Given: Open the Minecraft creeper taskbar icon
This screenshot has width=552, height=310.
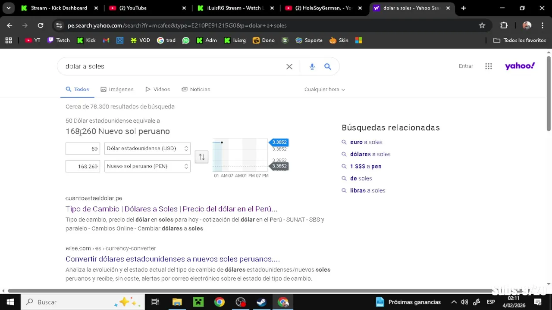Looking at the screenshot, I should (198, 302).
